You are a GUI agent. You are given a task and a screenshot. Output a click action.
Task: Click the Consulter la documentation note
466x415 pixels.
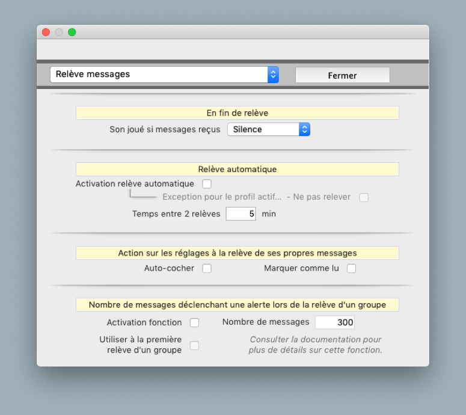[x=315, y=345]
